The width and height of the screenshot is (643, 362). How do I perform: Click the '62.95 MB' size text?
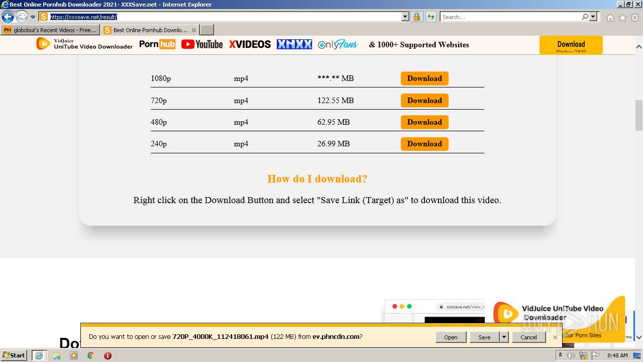334,122
